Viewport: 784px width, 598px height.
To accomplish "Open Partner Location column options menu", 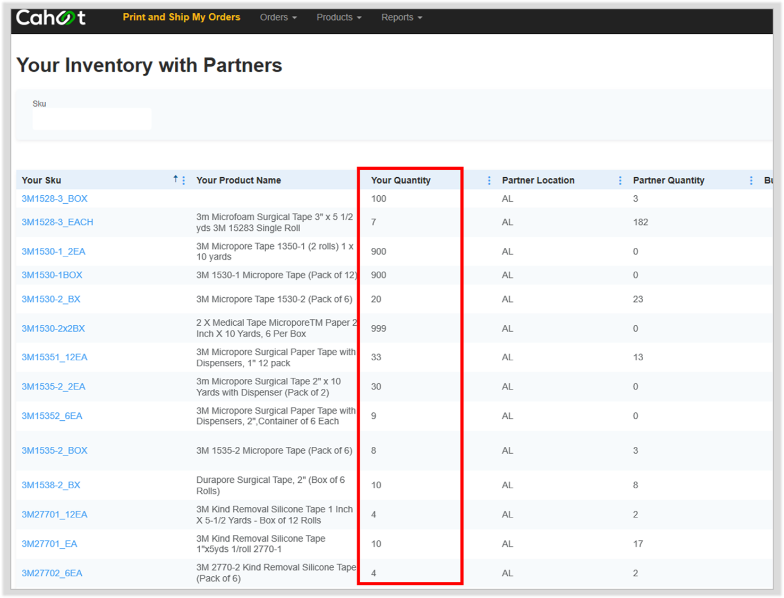I will tap(620, 180).
